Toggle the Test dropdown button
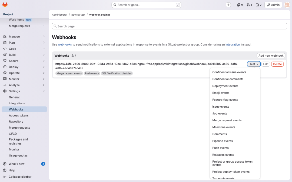This screenshot has height=182, width=292. [254, 64]
